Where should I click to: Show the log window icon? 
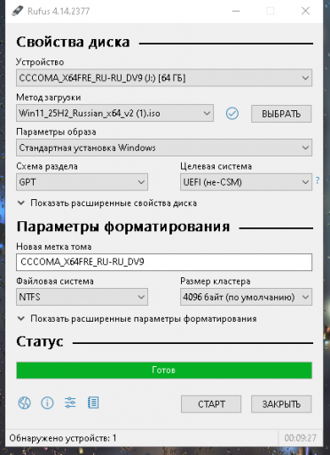point(93,403)
